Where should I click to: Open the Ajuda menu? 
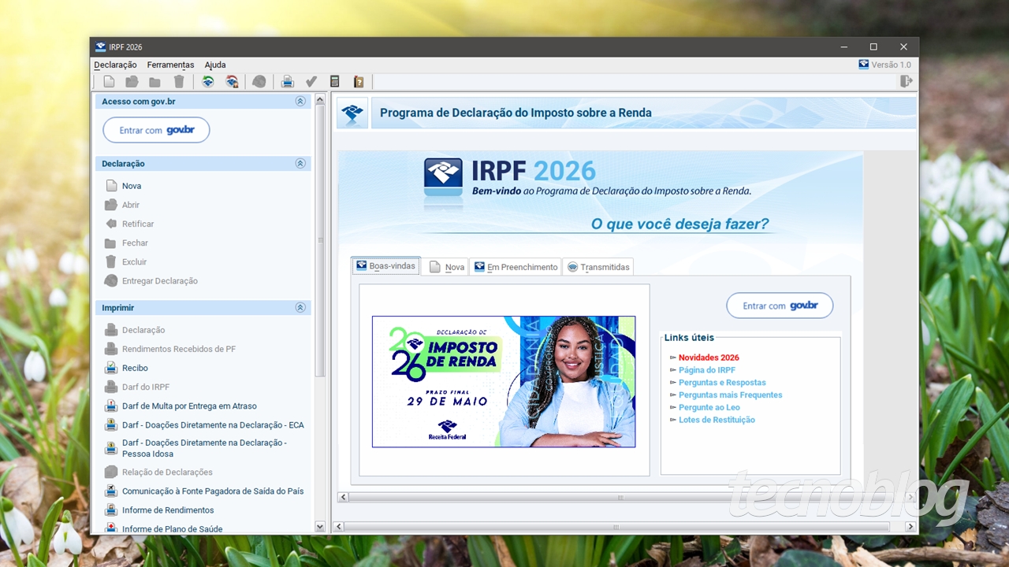[x=214, y=65]
